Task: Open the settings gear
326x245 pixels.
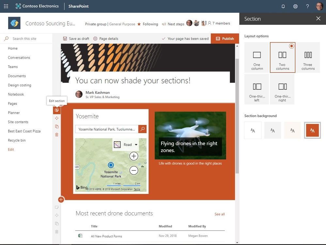Action: click(x=295, y=6)
